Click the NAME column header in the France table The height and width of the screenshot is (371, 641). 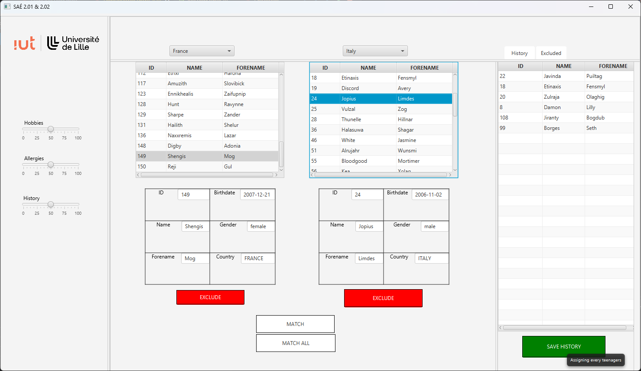194,67
